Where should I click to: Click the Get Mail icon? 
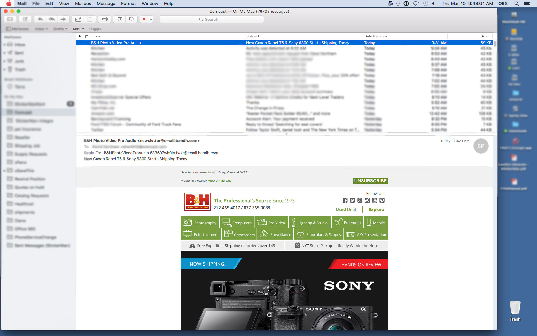coord(10,19)
